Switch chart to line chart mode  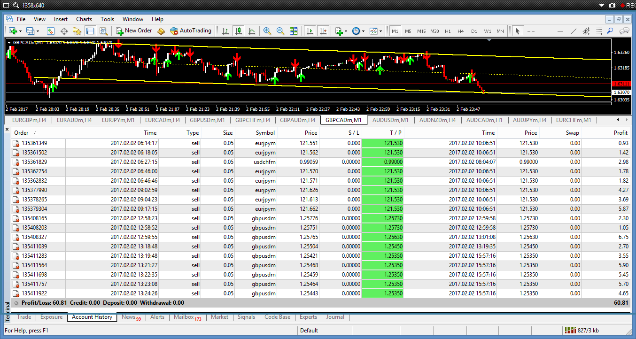[x=252, y=31]
